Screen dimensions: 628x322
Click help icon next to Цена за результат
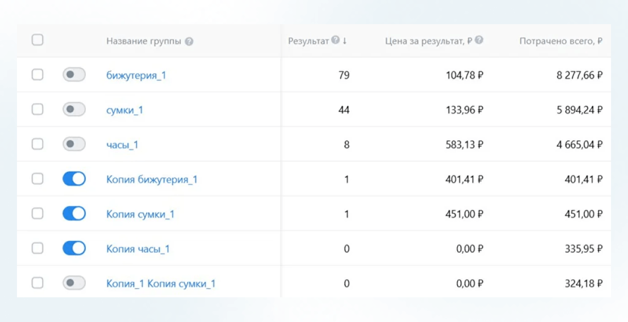click(x=479, y=40)
